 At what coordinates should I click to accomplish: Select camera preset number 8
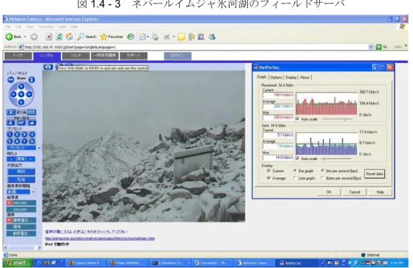32,141
